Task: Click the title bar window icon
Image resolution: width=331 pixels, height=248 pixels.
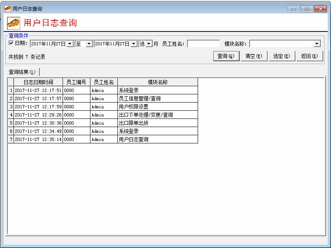Action: tap(7, 9)
